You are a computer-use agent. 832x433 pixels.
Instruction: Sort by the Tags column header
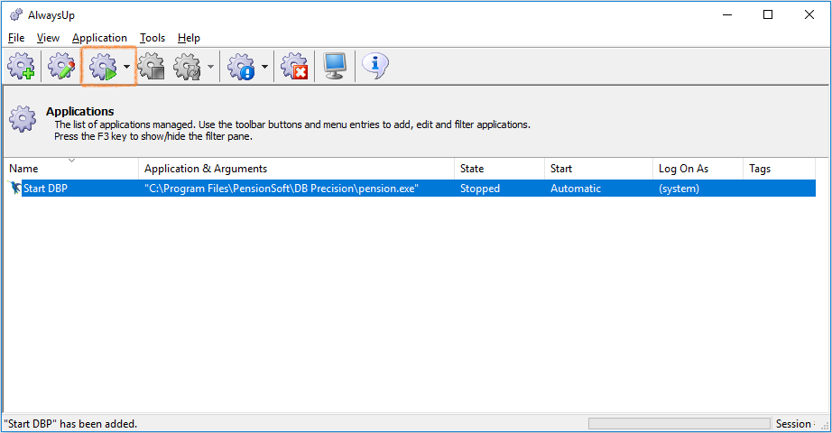coord(780,169)
